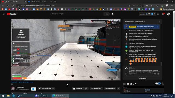Open the browser profile picture

tap(167, 5)
